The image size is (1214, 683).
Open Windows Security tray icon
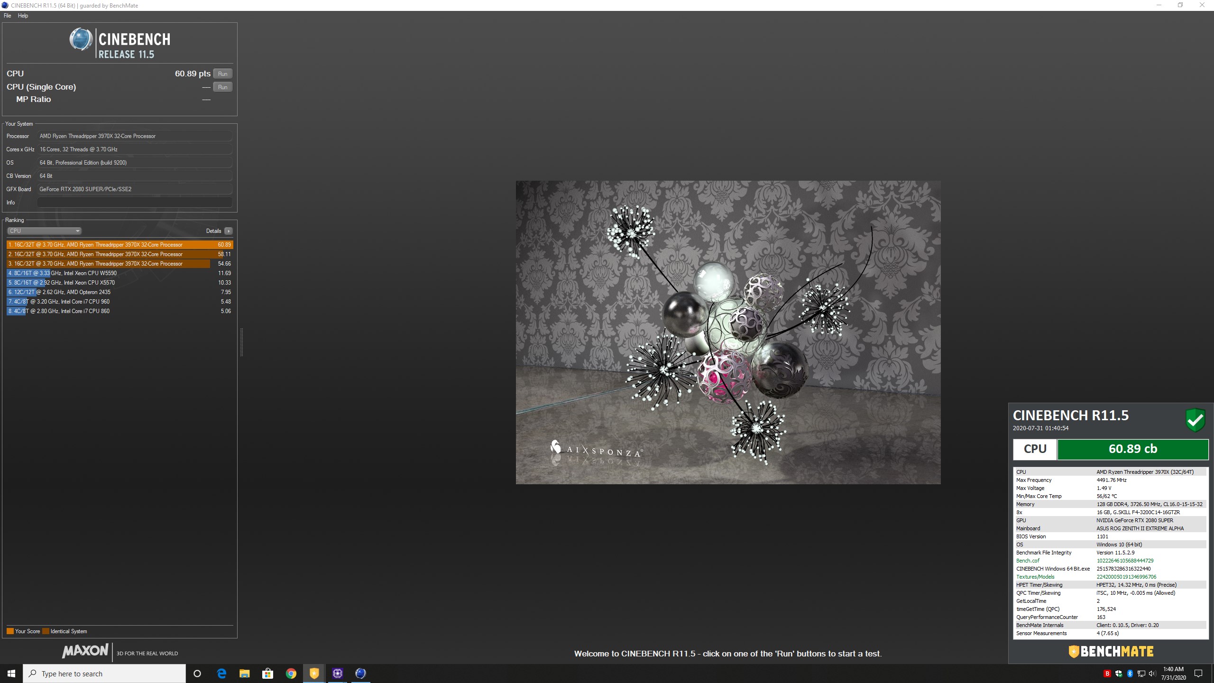[x=1119, y=674]
